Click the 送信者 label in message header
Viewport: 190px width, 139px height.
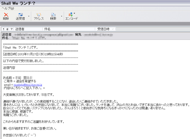point(7,35)
